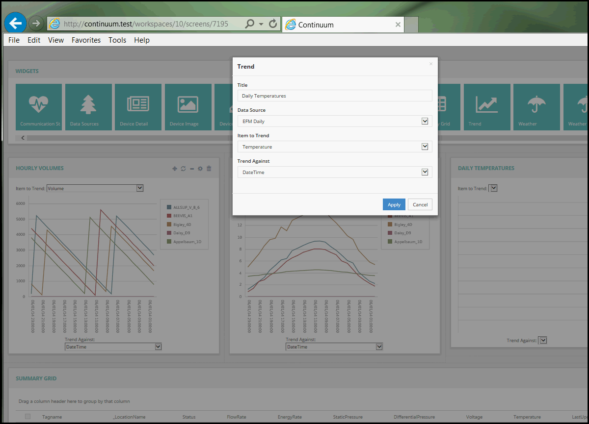Click the Title input field
This screenshot has width=589, height=424.
click(334, 96)
